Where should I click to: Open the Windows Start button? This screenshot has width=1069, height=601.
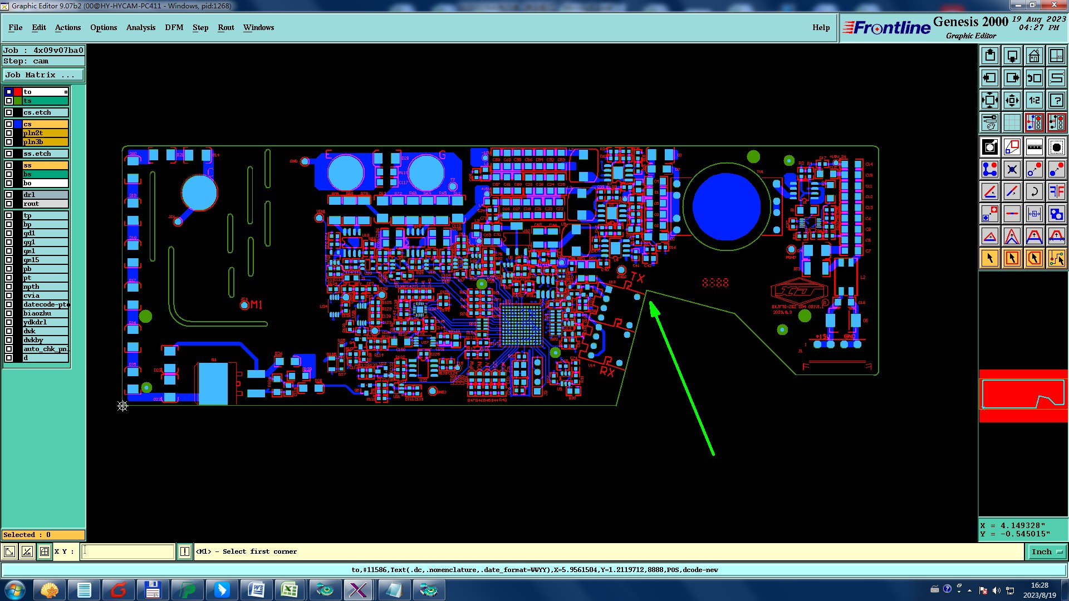pyautogui.click(x=15, y=590)
